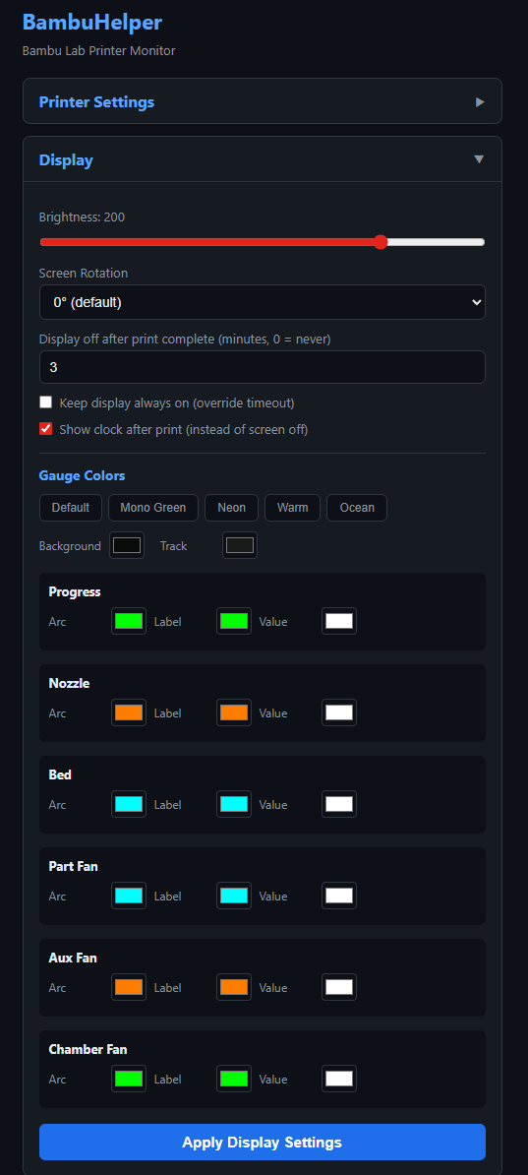Open the Screen Rotation dropdown
The height and width of the screenshot is (1175, 528).
point(263,303)
